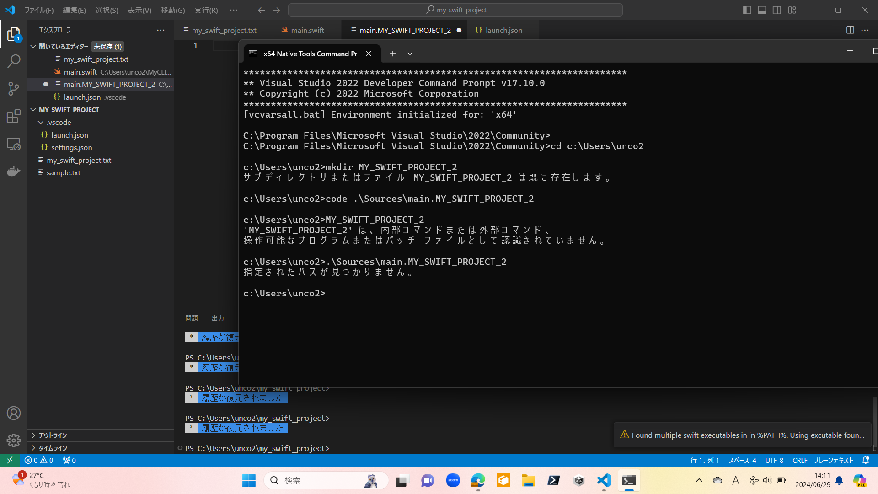Click the ports forwarded indicator in status bar
878x494 pixels.
point(70,460)
